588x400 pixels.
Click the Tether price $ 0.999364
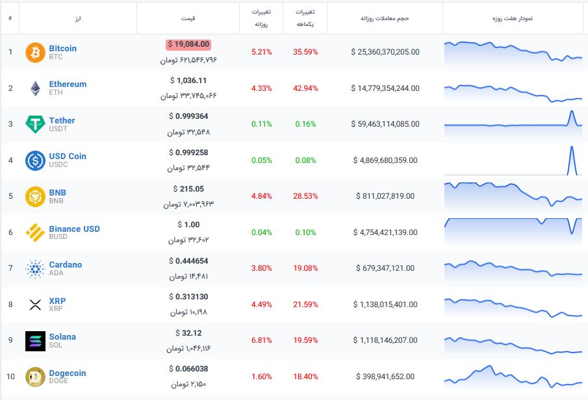pos(188,116)
